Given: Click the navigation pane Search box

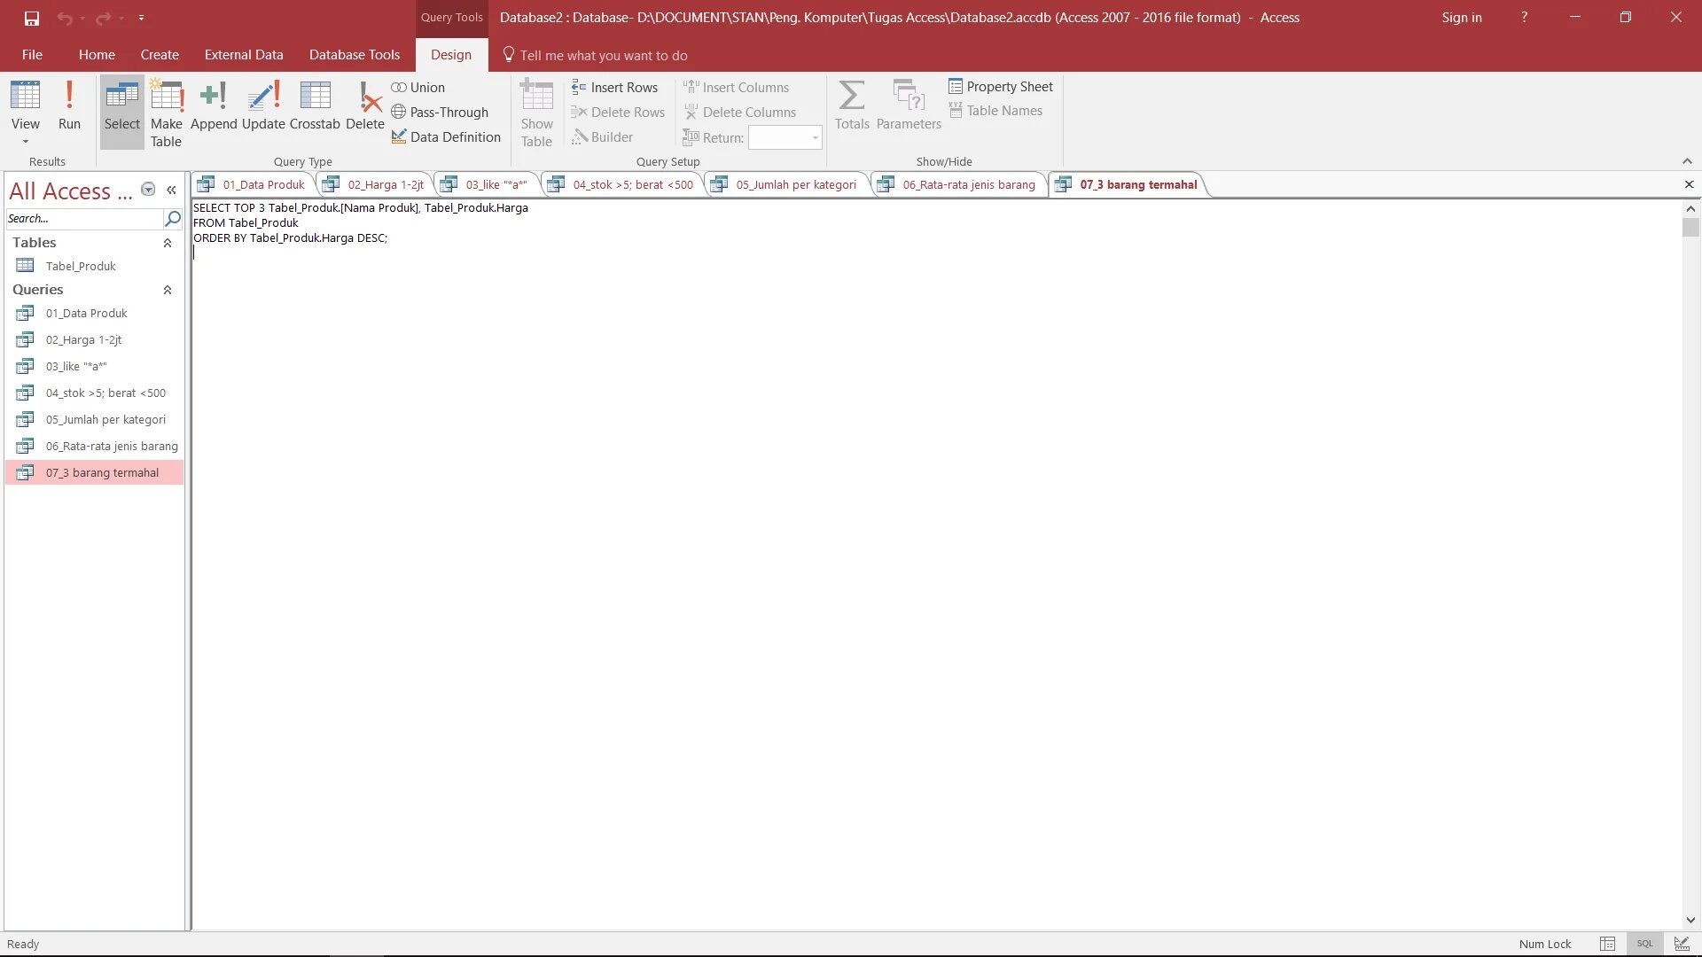Looking at the screenshot, I should (x=83, y=218).
